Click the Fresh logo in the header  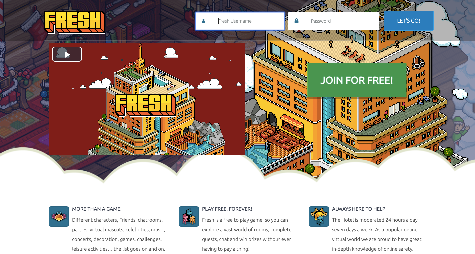point(75,22)
